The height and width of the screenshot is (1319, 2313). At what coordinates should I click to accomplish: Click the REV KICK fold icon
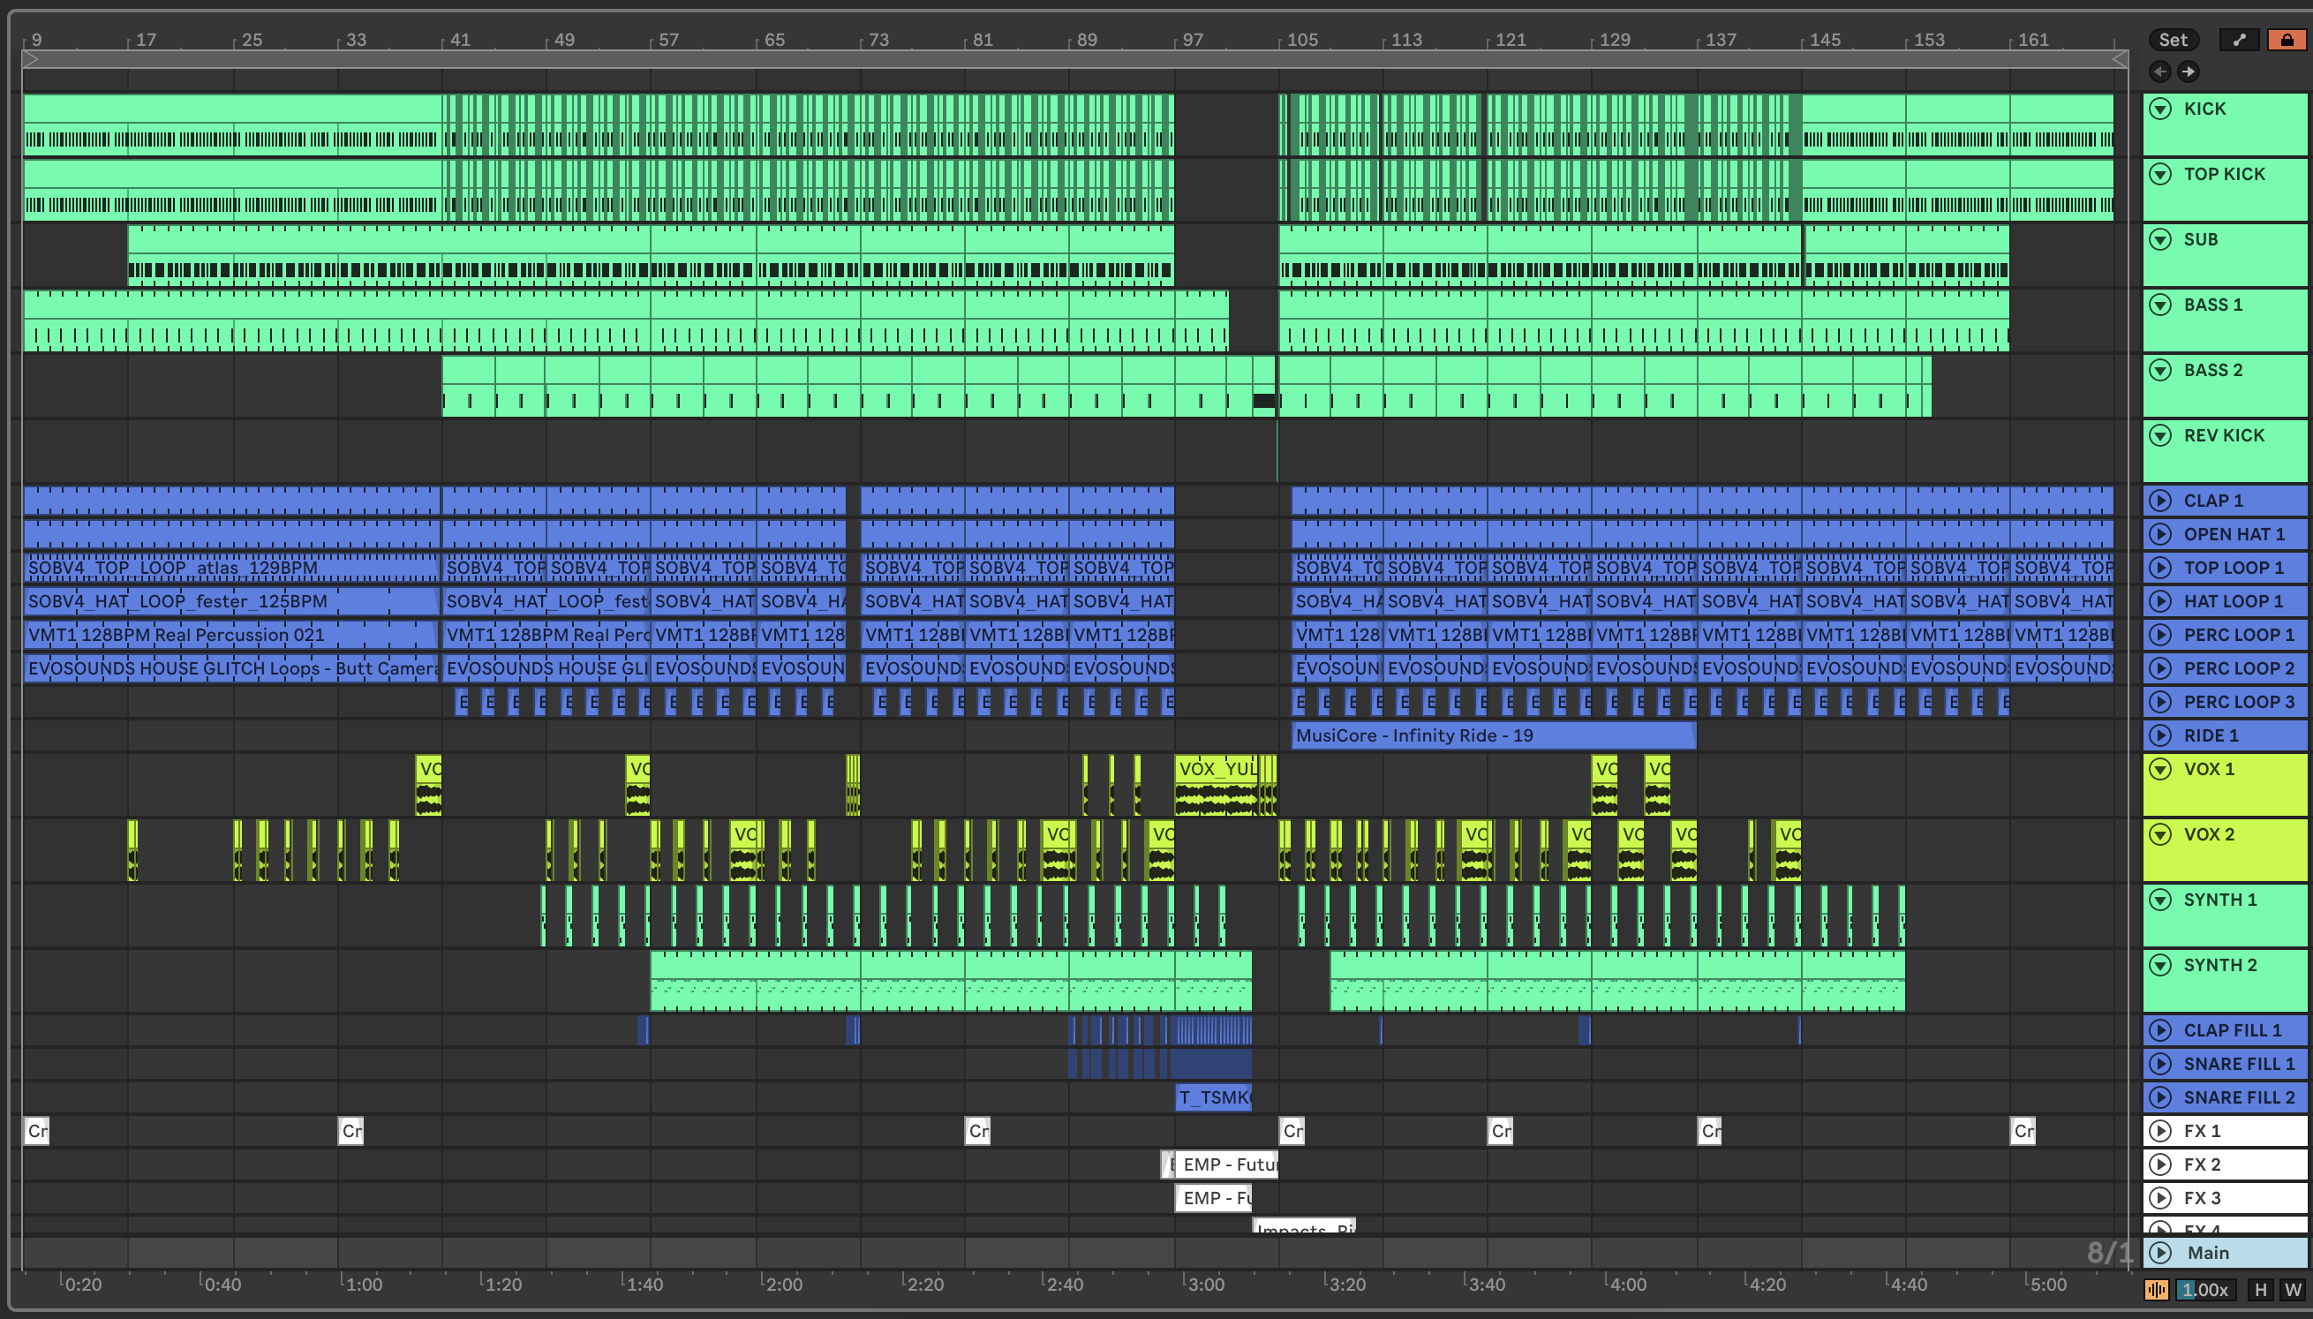(x=2161, y=435)
